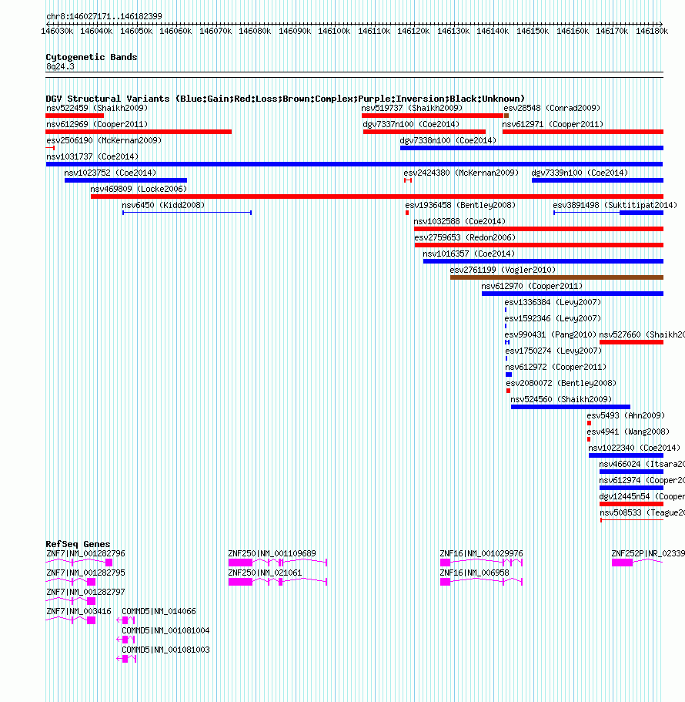Image resolution: width=685 pixels, height=702 pixels.
Task: Select the nsv612969 (Cooper2011) label
Action: 97,125
